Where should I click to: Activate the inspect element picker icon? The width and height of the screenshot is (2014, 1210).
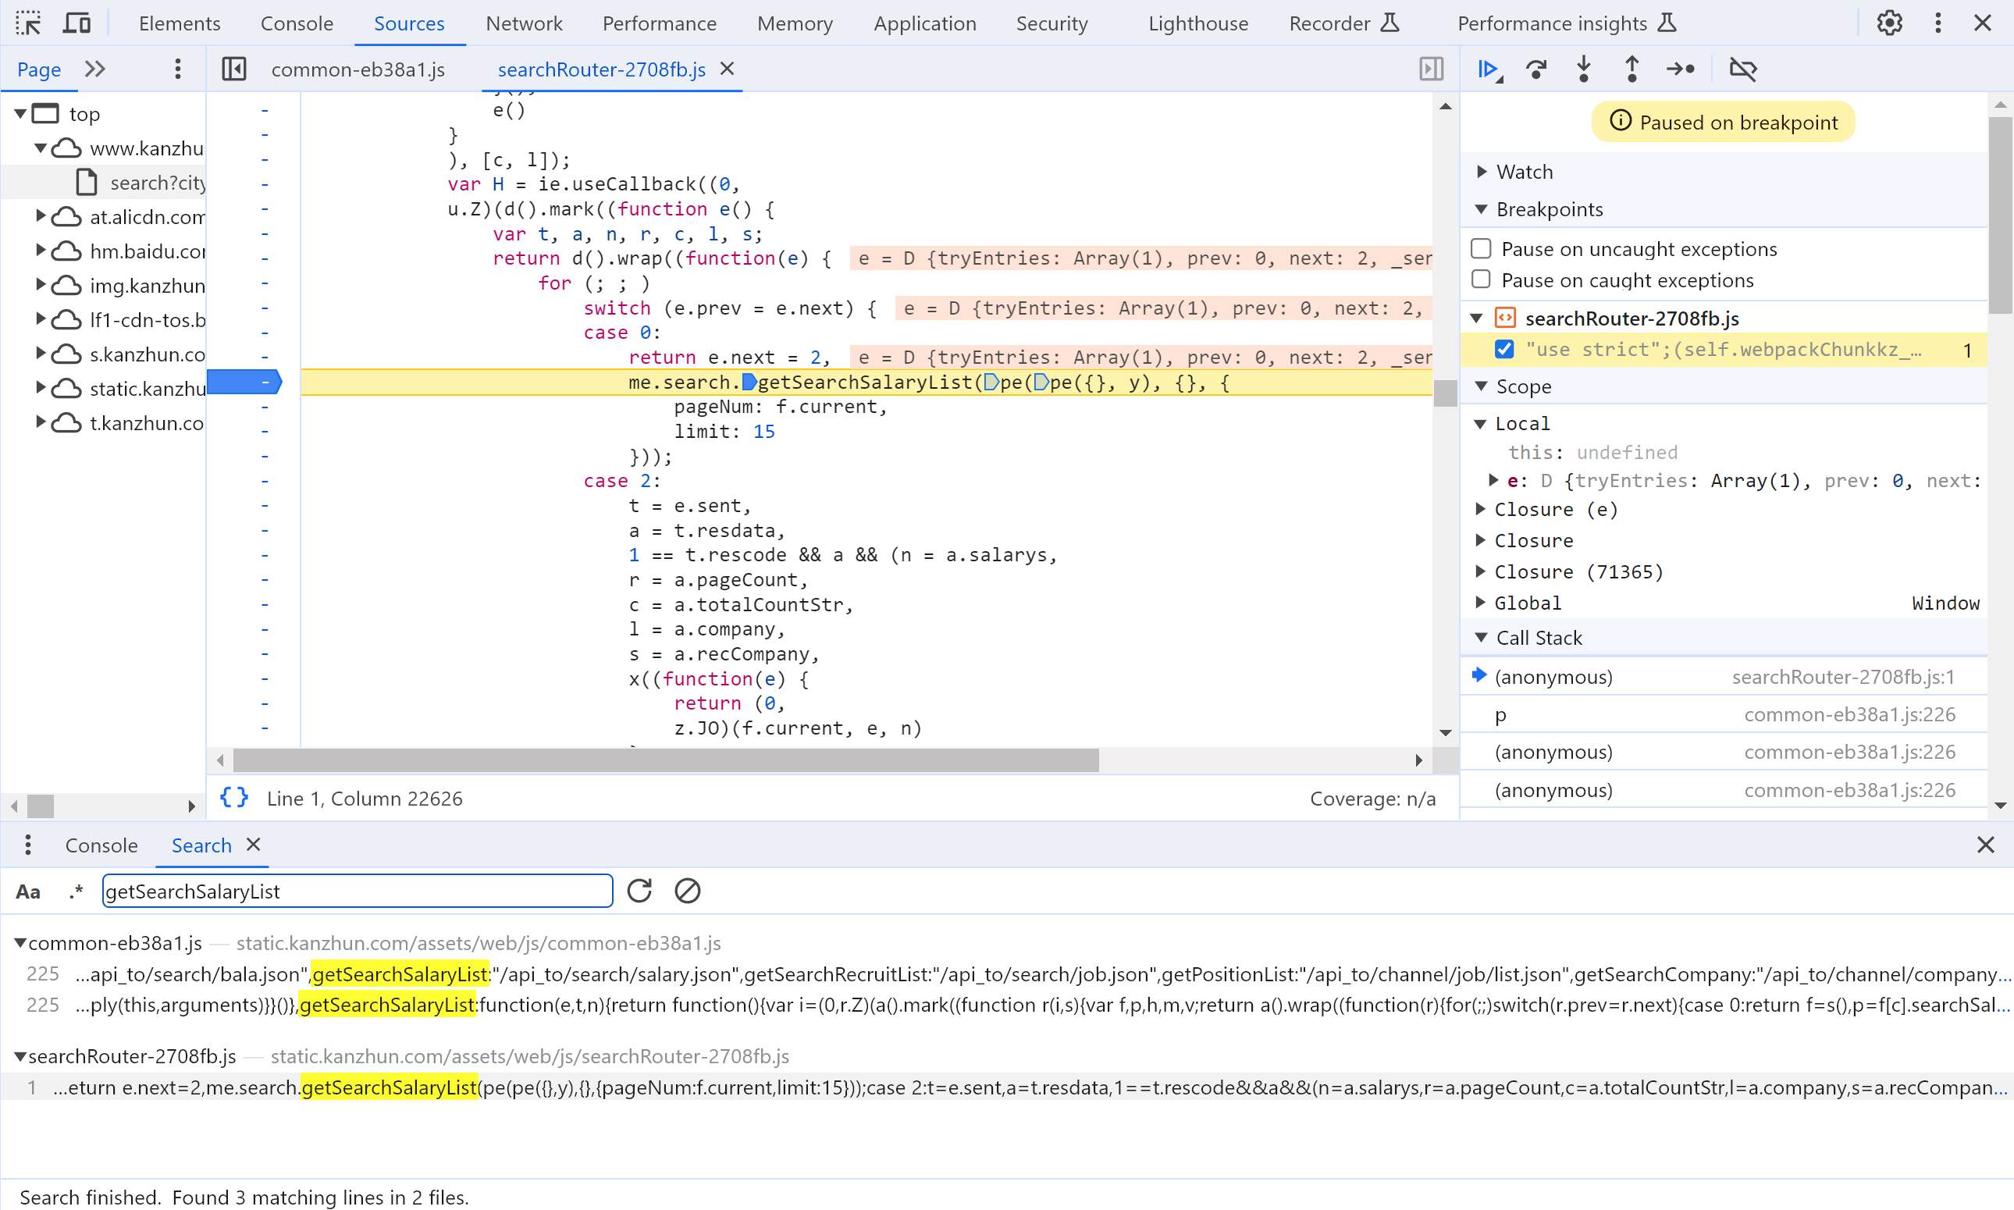click(x=29, y=23)
